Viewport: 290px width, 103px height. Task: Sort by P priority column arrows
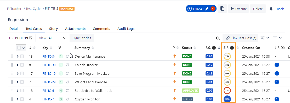[178, 48]
